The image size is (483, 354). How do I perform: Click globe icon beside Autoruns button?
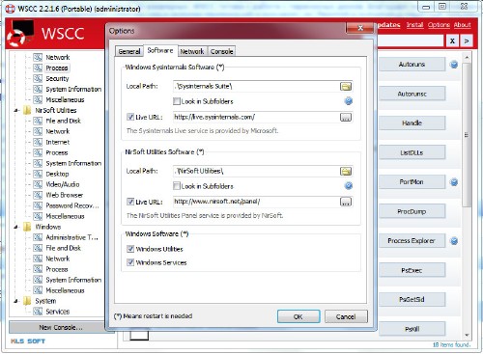coord(454,65)
